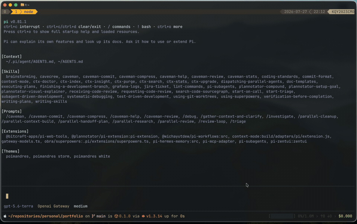The image size is (357, 224).
Task: Click the [Skills] section heading
Action: pos(10,72)
